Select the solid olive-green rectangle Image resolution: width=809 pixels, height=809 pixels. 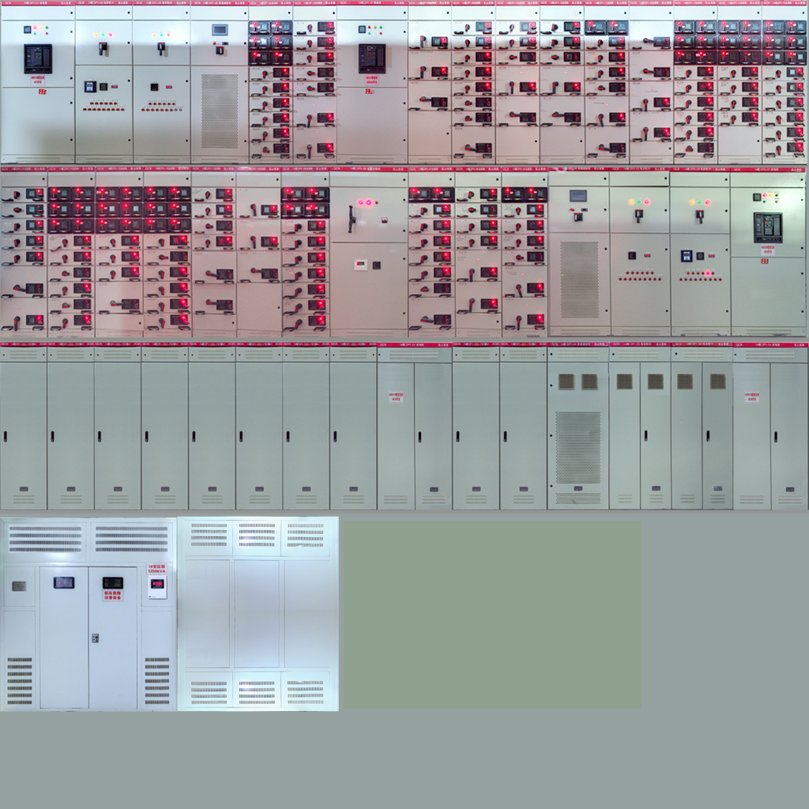pyautogui.click(x=491, y=614)
